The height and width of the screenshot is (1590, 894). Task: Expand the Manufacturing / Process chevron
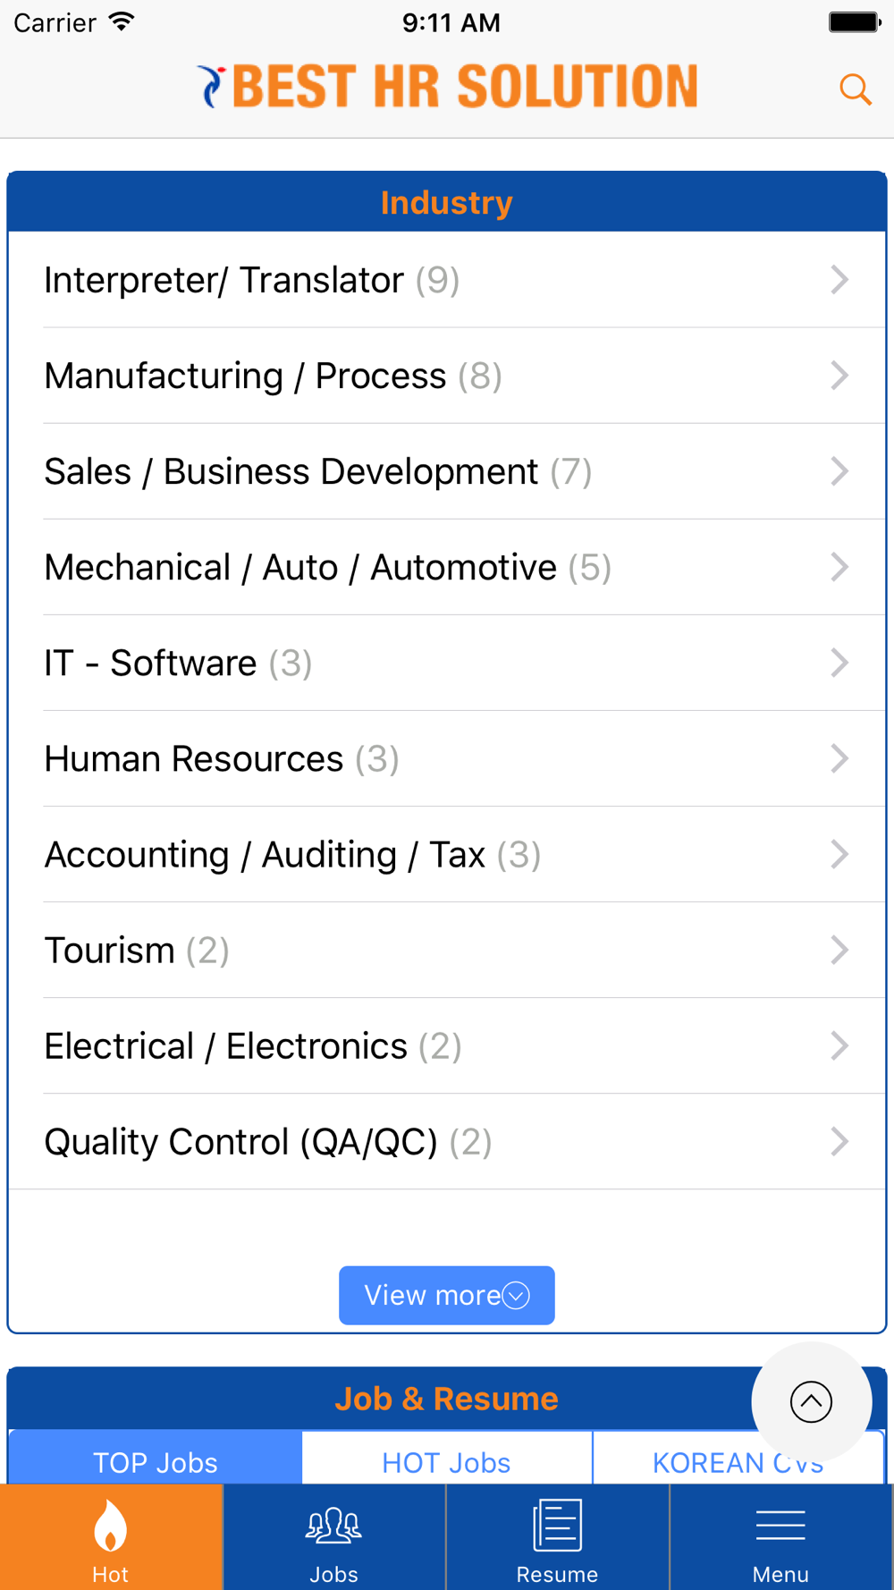[x=839, y=376]
